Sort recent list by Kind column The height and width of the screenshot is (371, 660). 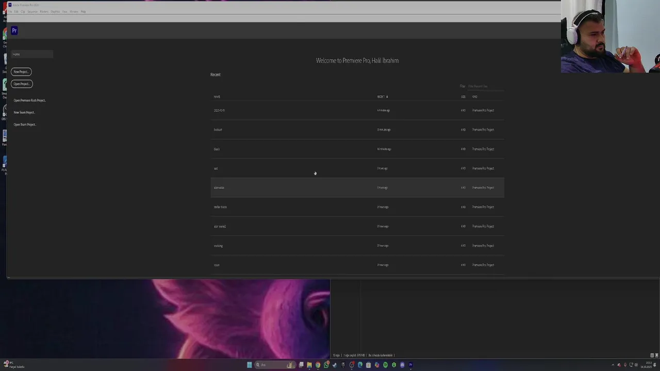474,96
